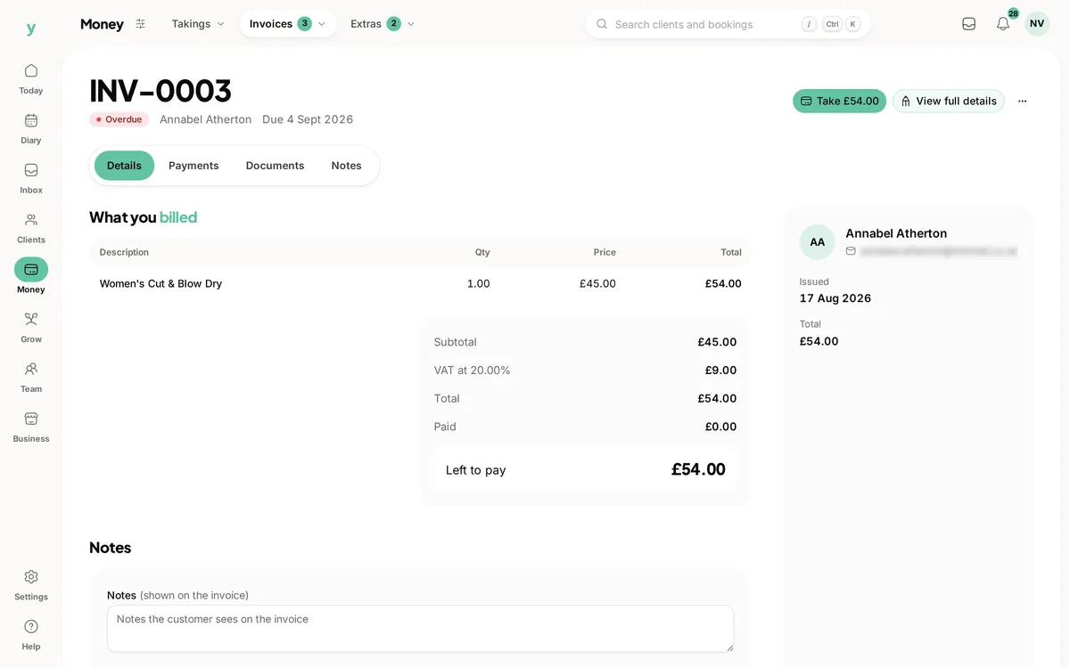
Task: Open Help in the sidebar
Action: [31, 635]
